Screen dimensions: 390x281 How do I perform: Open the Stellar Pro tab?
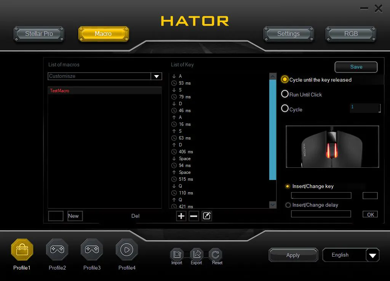click(x=39, y=34)
